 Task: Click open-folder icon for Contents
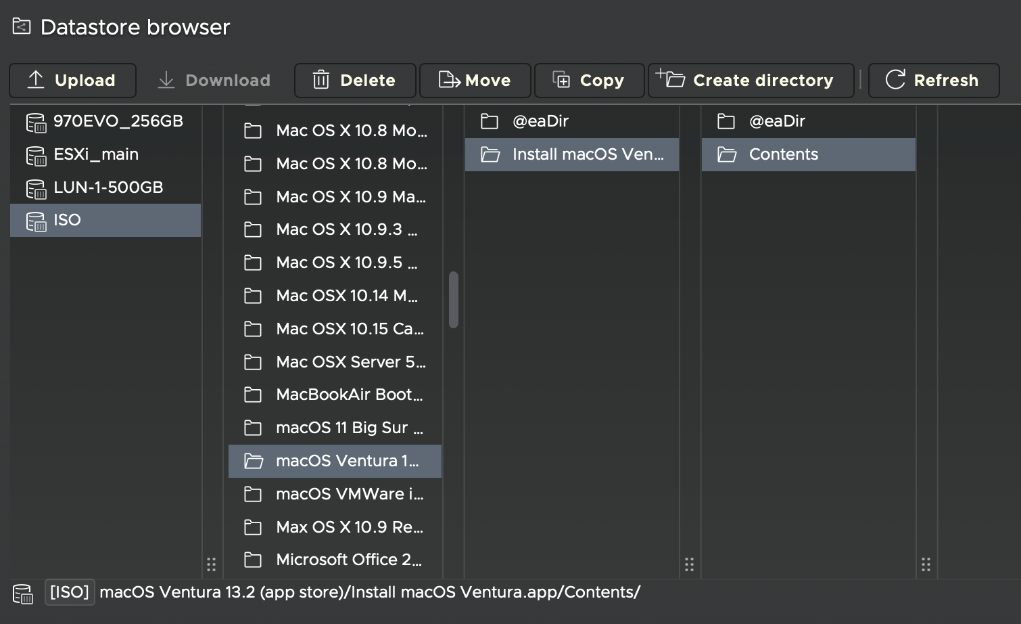(727, 154)
